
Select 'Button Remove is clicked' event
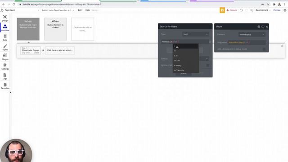point(55,29)
